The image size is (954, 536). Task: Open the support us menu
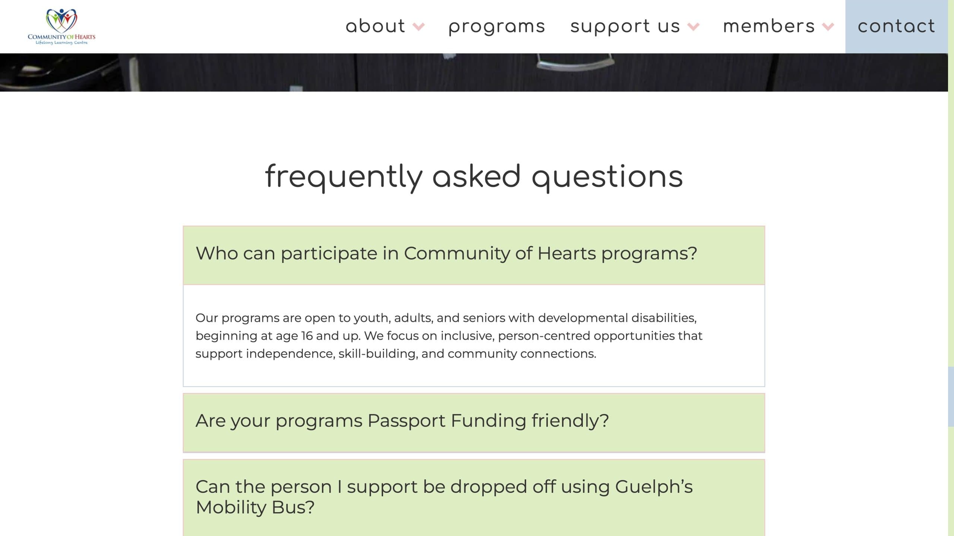tap(625, 26)
